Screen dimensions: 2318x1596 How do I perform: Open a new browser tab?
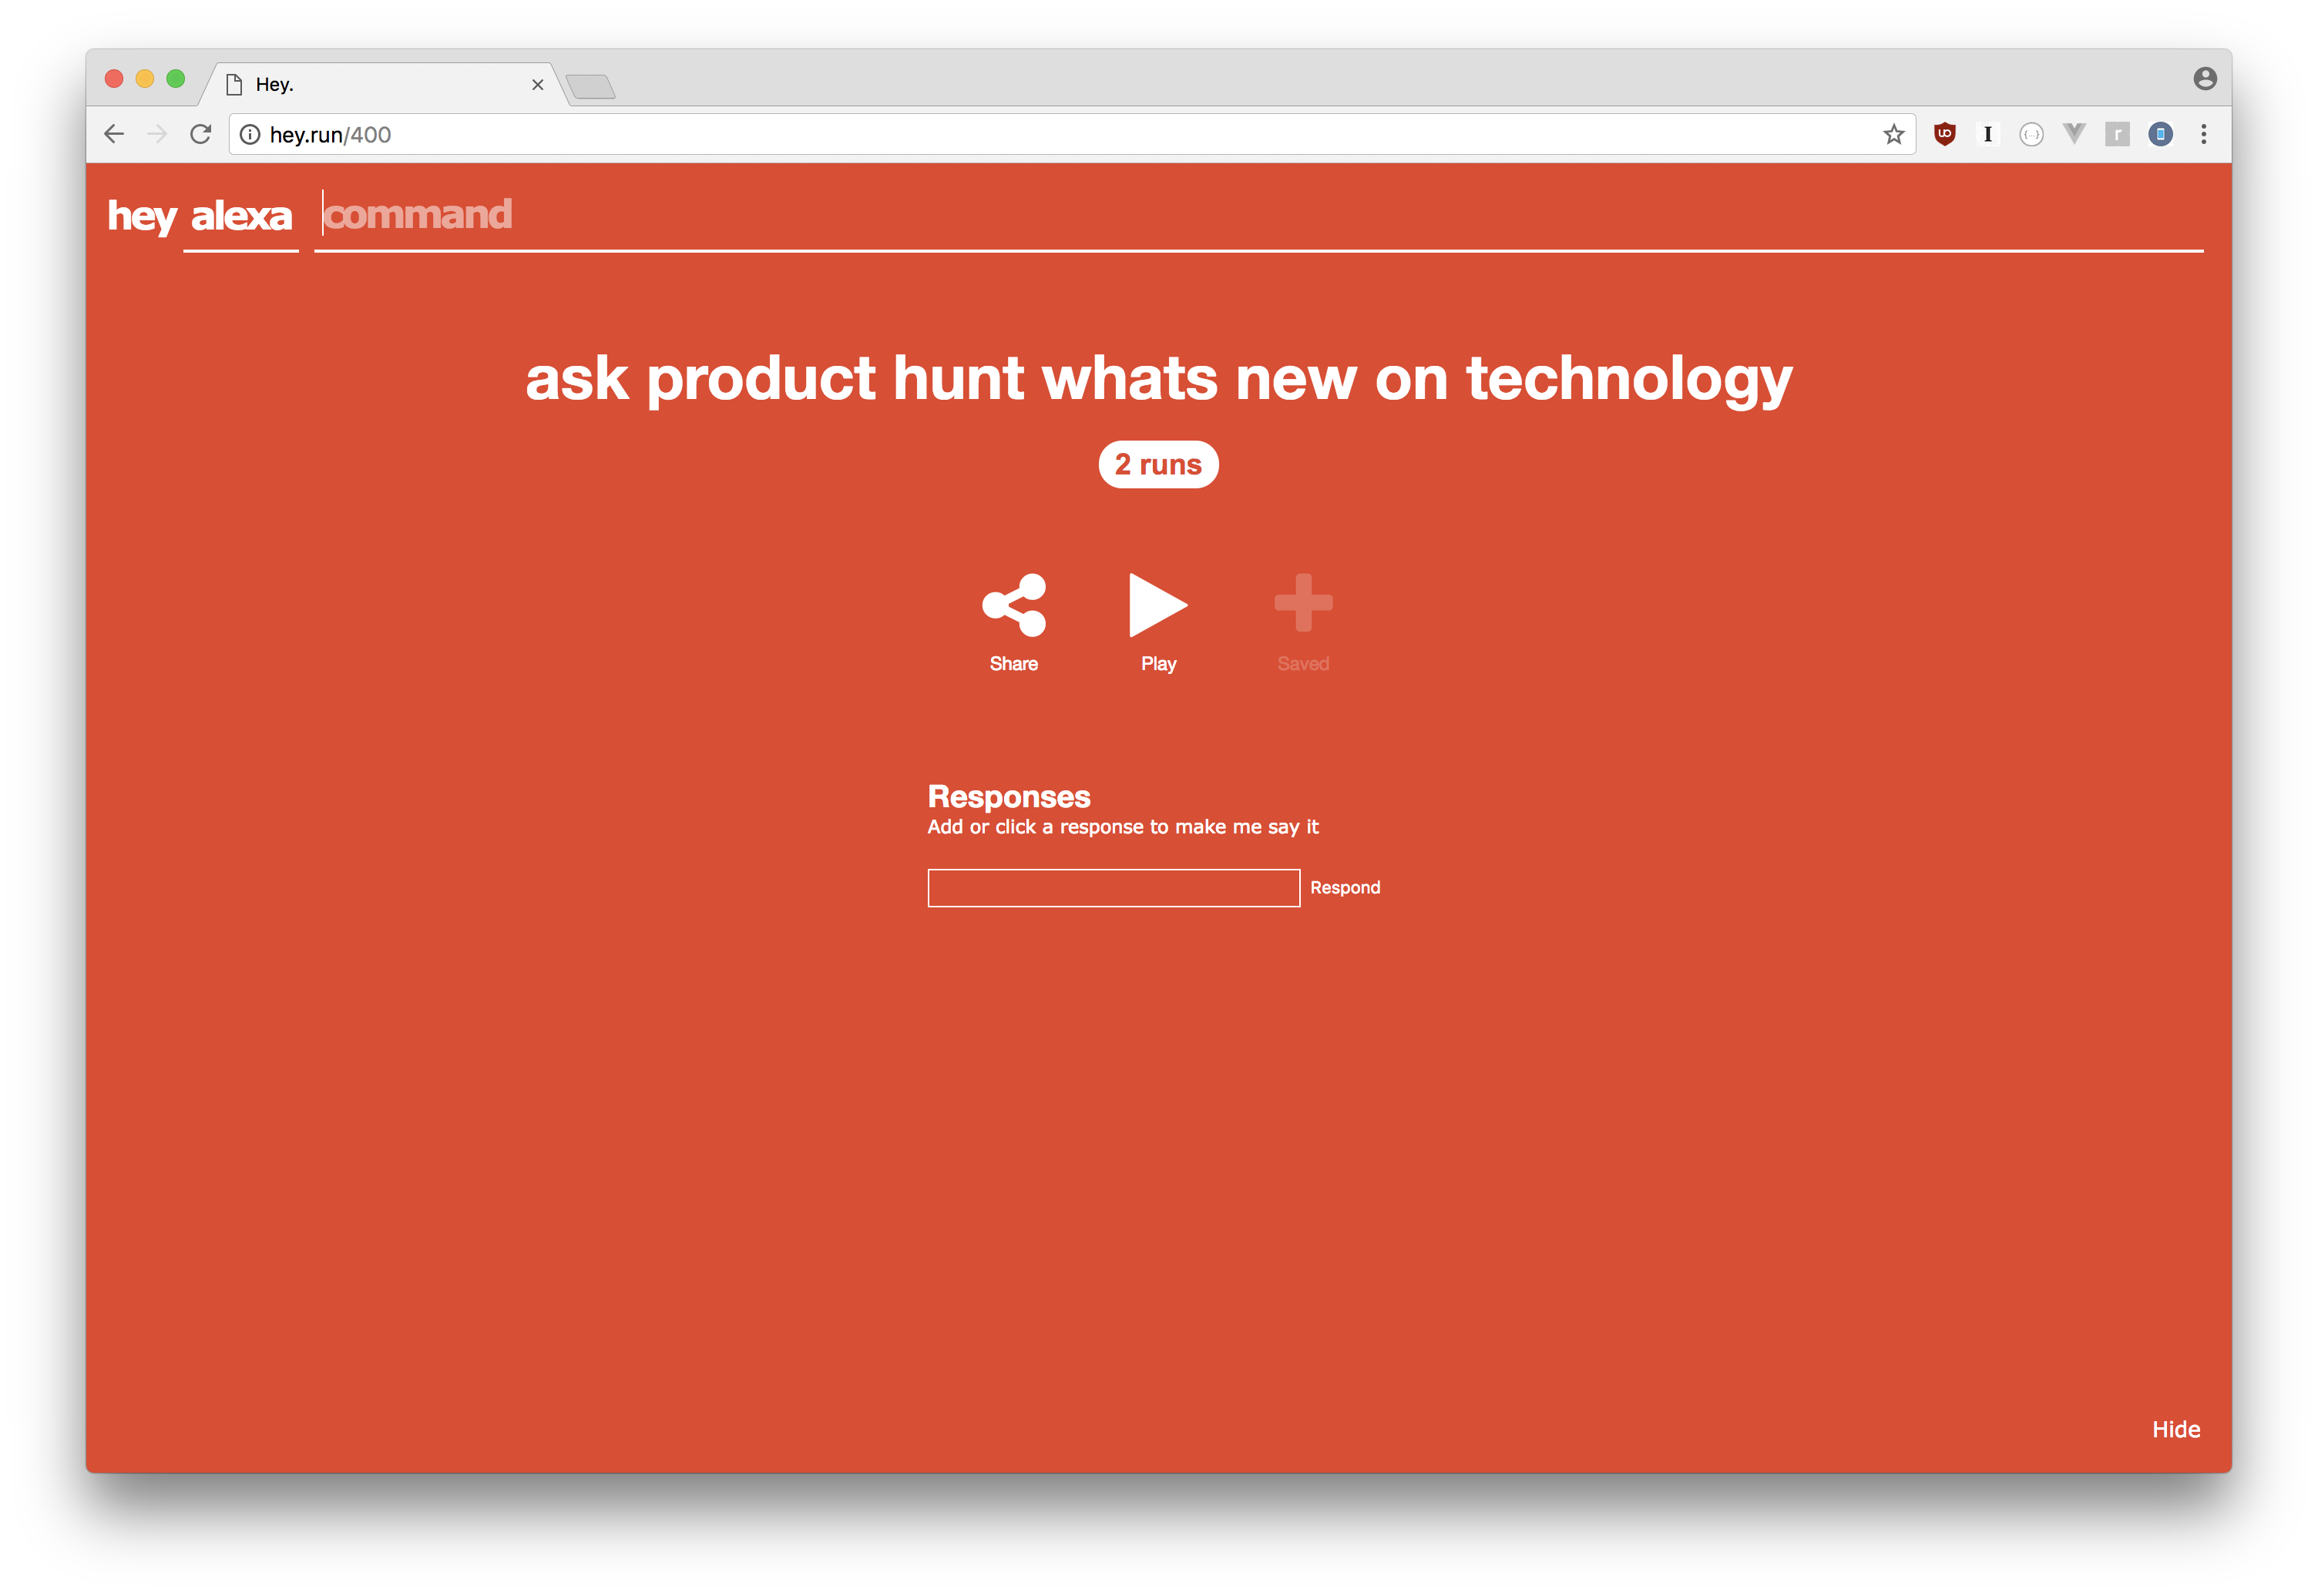[x=591, y=87]
